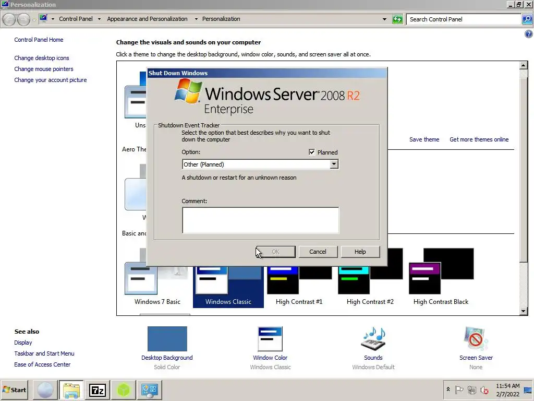Screen dimensions: 534x401
Task: Open the shutdown reason Option dropdown
Action: 334,164
